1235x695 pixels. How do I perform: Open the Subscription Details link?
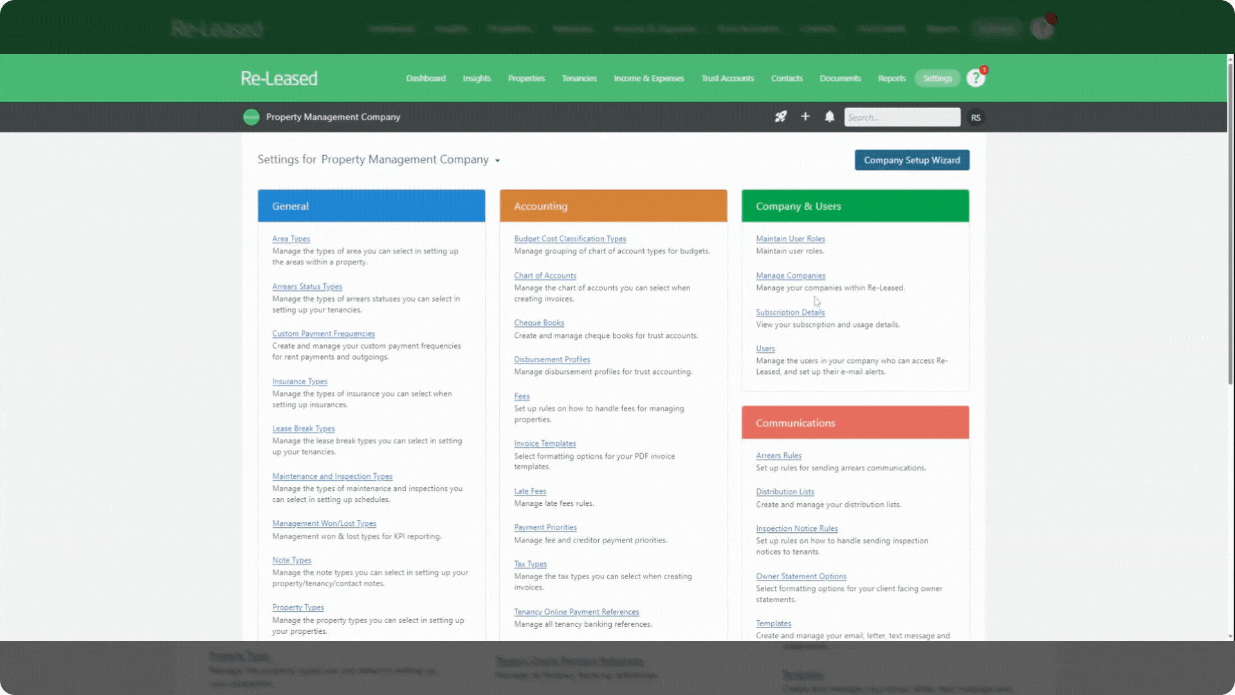click(790, 312)
